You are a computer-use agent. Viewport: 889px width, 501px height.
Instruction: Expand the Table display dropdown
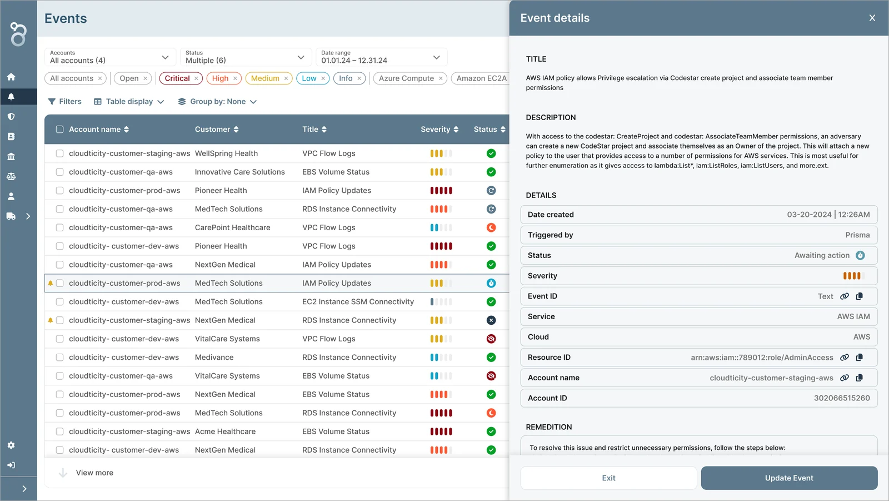point(129,102)
